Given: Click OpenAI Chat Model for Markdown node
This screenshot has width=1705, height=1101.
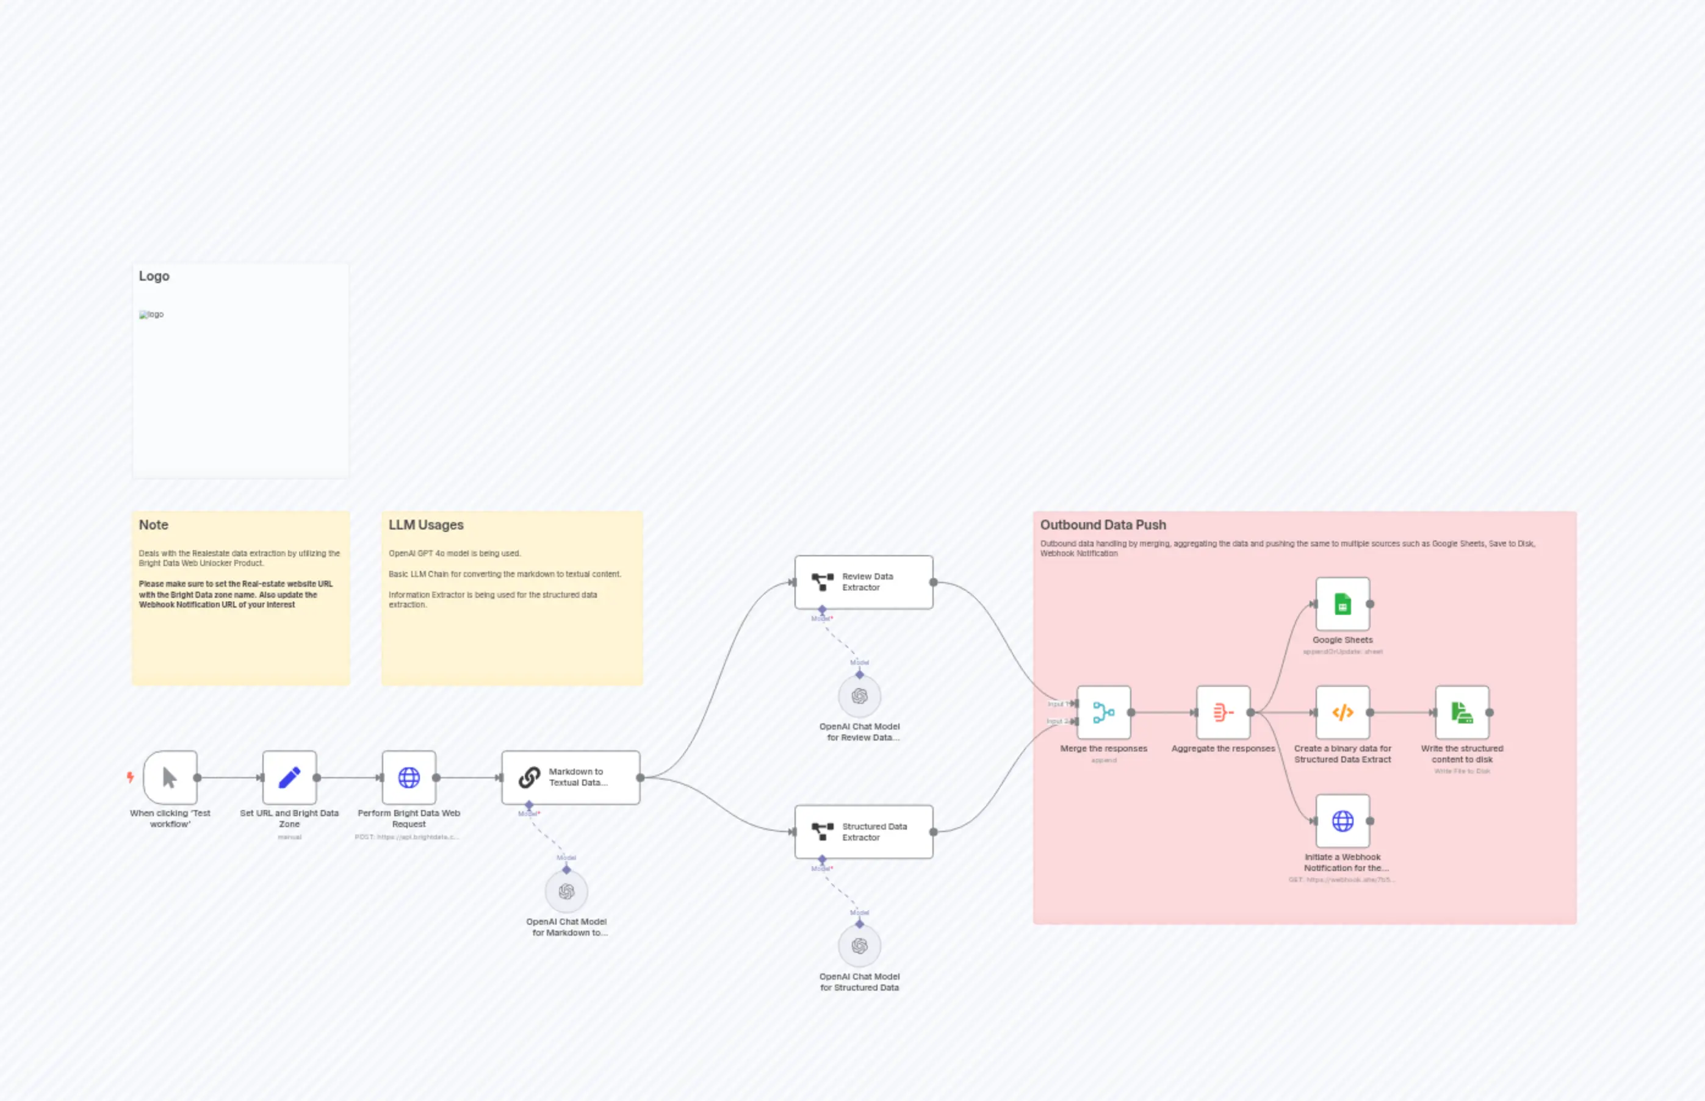Looking at the screenshot, I should 566,892.
